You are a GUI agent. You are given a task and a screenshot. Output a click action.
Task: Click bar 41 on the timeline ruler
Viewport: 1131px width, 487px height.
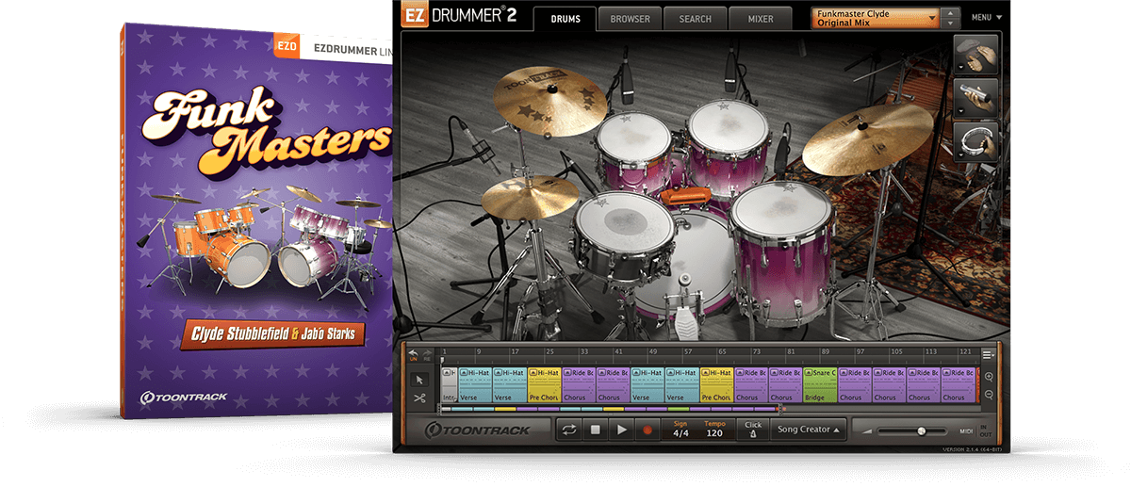click(x=617, y=353)
